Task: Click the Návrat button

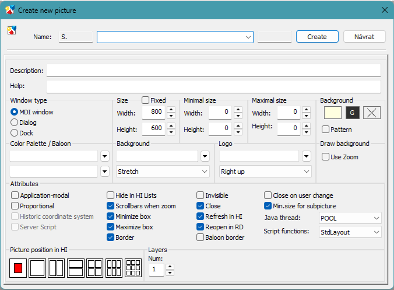Action: pyautogui.click(x=364, y=37)
